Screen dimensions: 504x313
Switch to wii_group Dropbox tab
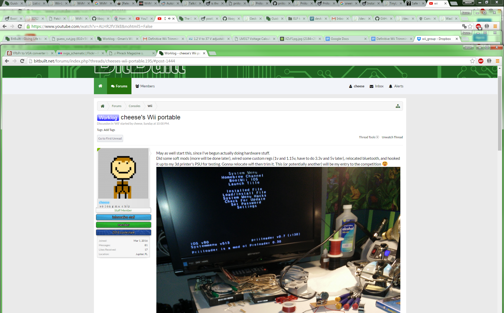pos(437,39)
